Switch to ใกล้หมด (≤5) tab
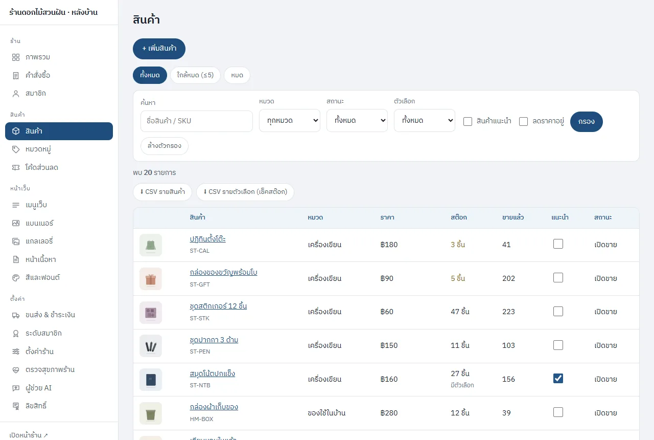This screenshot has width=654, height=440. [x=195, y=75]
